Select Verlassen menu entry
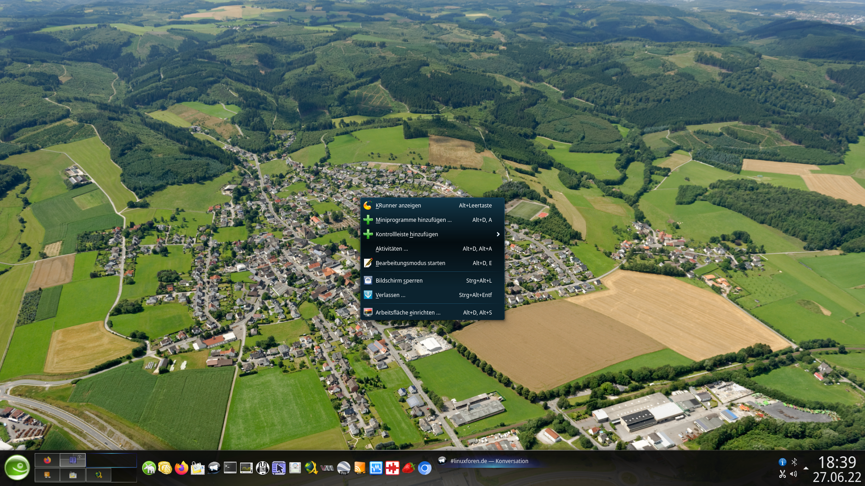 click(x=432, y=295)
